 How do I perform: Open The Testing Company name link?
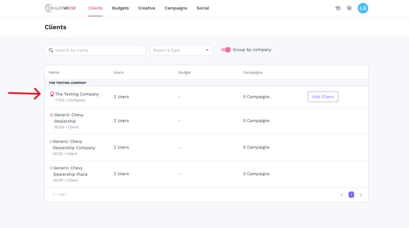(77, 94)
